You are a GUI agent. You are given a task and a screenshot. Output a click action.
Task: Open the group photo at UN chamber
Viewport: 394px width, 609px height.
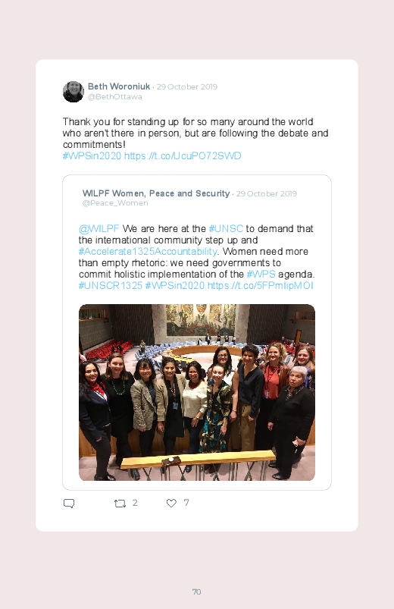(x=197, y=392)
